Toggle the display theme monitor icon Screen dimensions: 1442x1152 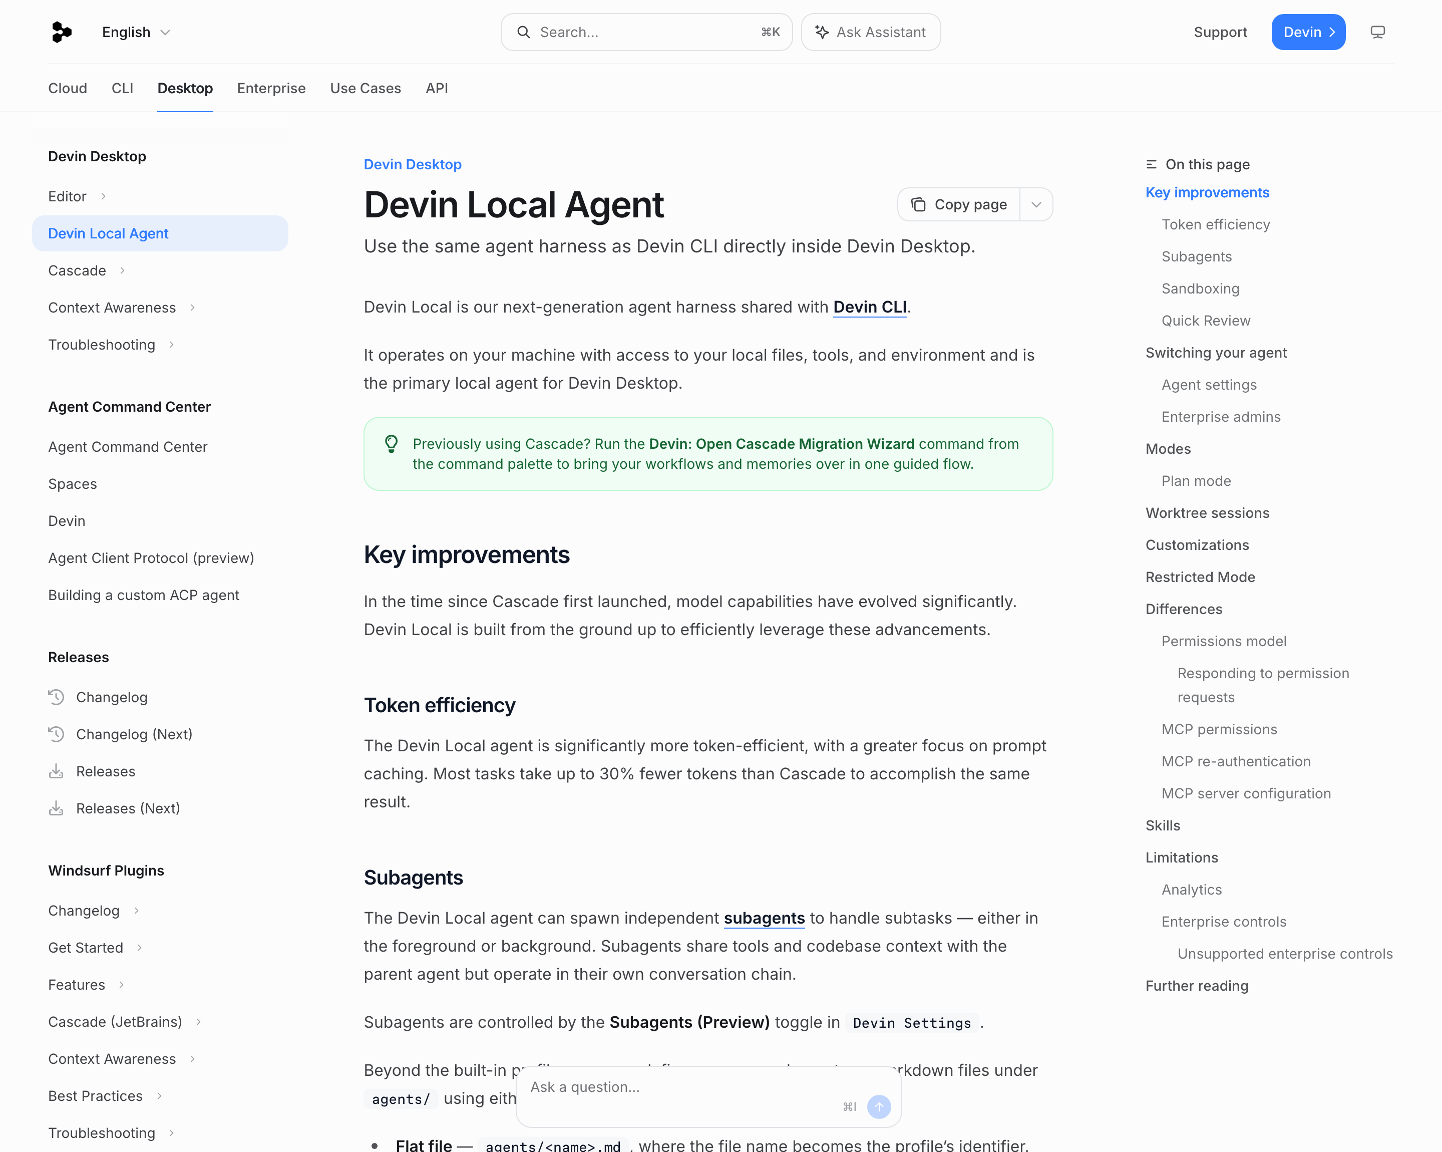[x=1377, y=32]
